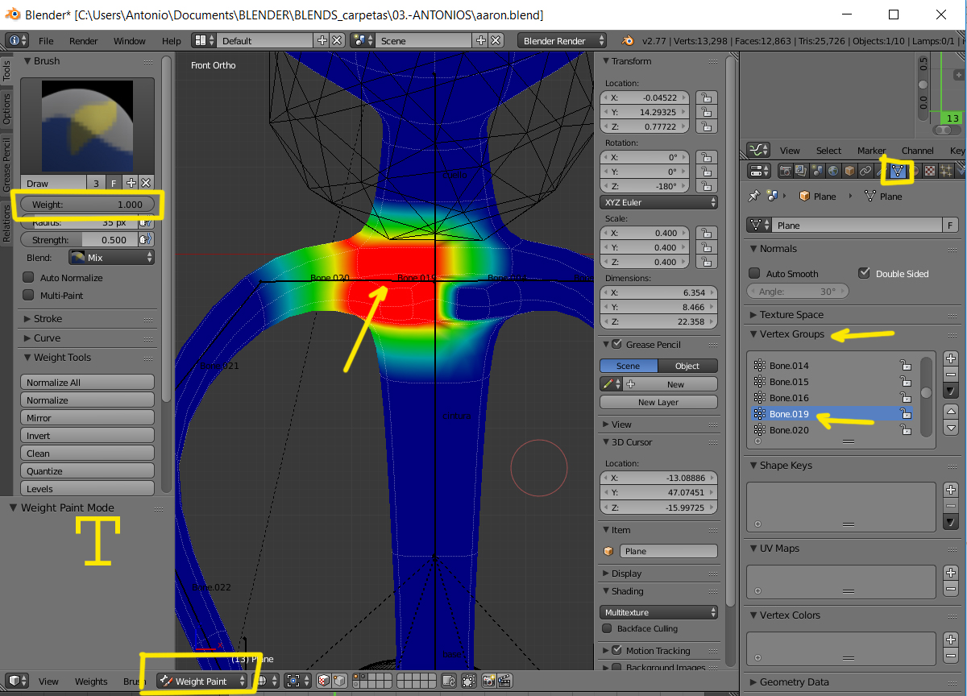Viewport: 967px width, 696px height.
Task: Expand the Texture Space panel
Action: (x=791, y=314)
